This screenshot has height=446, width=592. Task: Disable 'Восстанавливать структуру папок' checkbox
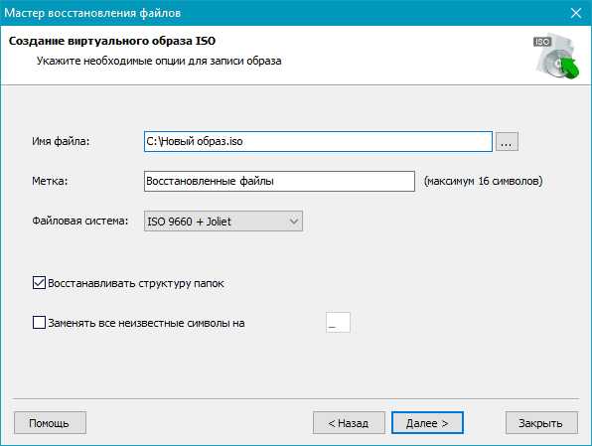coord(40,283)
